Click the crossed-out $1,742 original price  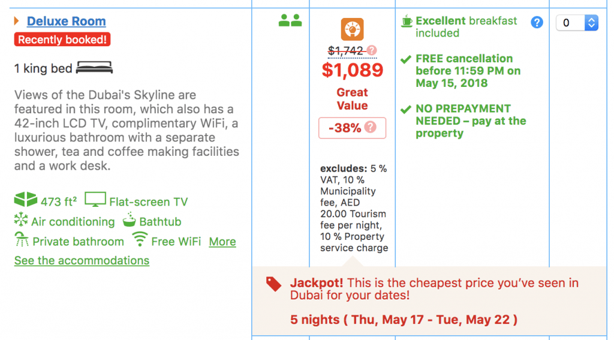pyautogui.click(x=345, y=50)
